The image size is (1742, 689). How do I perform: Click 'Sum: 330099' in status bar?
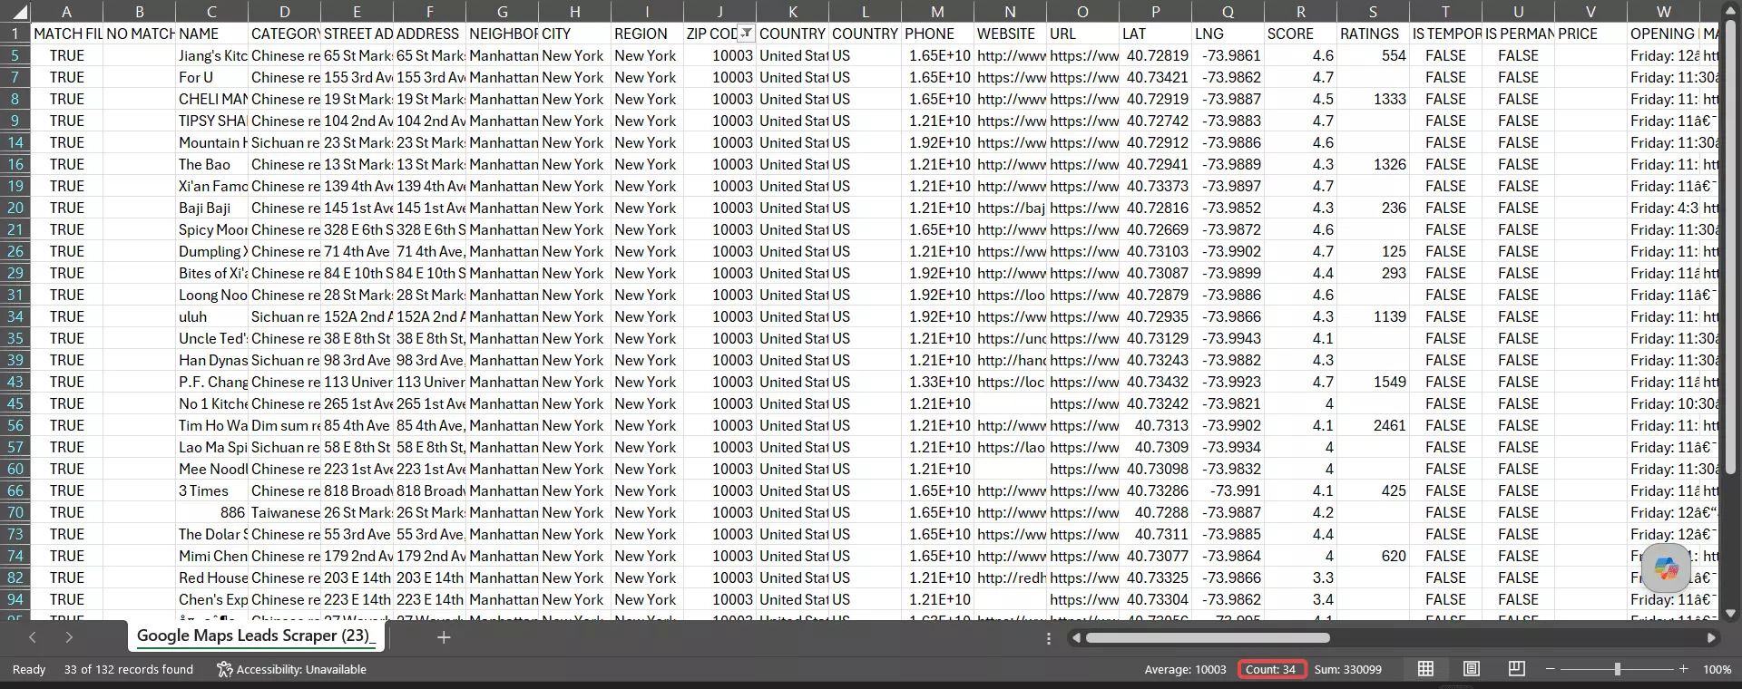(1347, 669)
